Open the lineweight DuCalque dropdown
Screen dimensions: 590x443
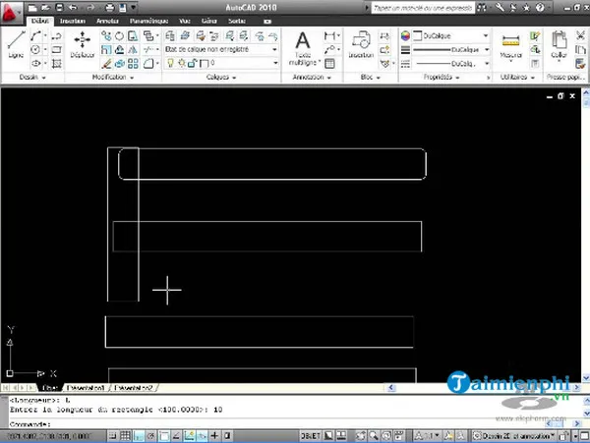click(x=450, y=49)
